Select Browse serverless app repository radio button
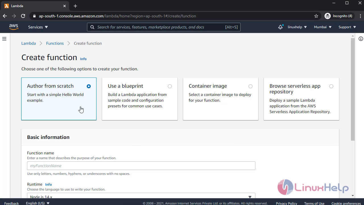This screenshot has width=364, height=205. click(331, 86)
